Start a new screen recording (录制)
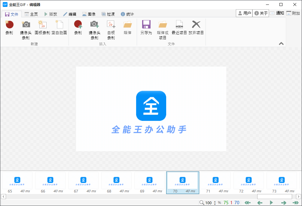 click(x=9, y=29)
